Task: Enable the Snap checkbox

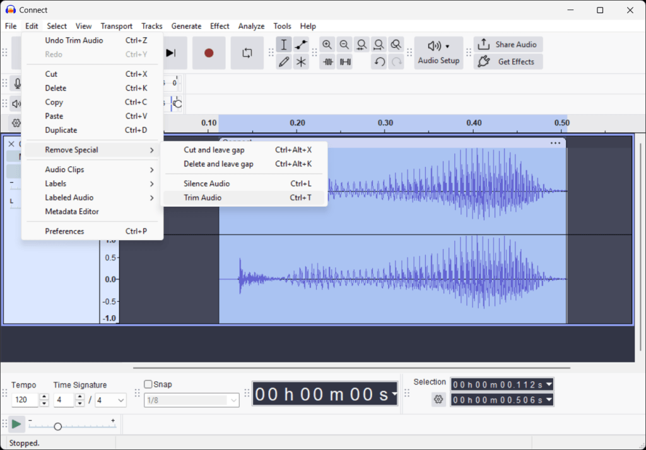Action: (148, 384)
